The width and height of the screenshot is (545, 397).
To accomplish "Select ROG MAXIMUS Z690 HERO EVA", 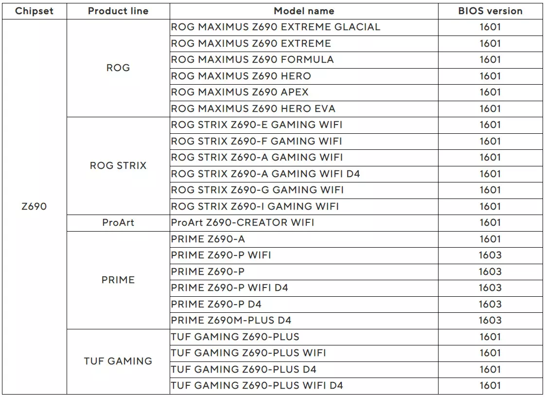I will (253, 108).
